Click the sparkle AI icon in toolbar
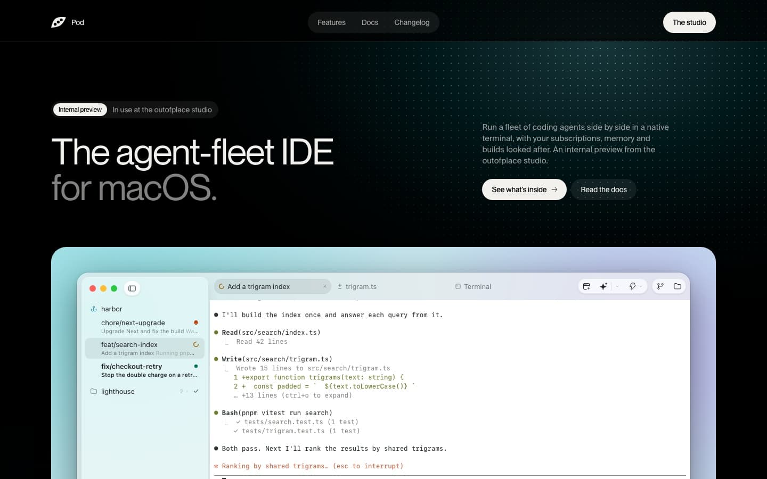767x479 pixels. point(603,286)
